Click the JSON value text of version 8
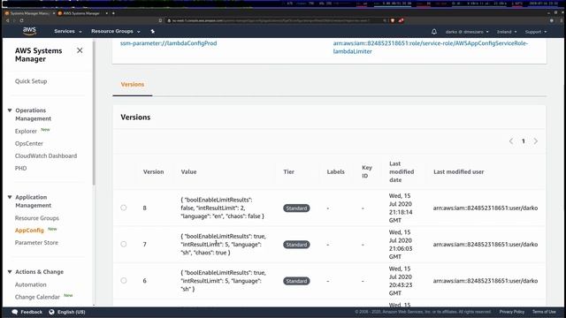The width and height of the screenshot is (566, 318). (222, 208)
